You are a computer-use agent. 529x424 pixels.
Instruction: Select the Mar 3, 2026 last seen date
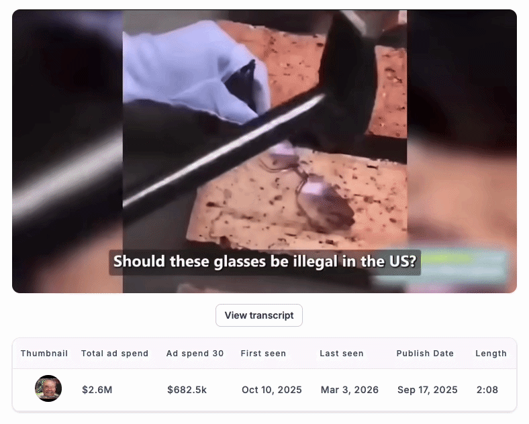[350, 390]
